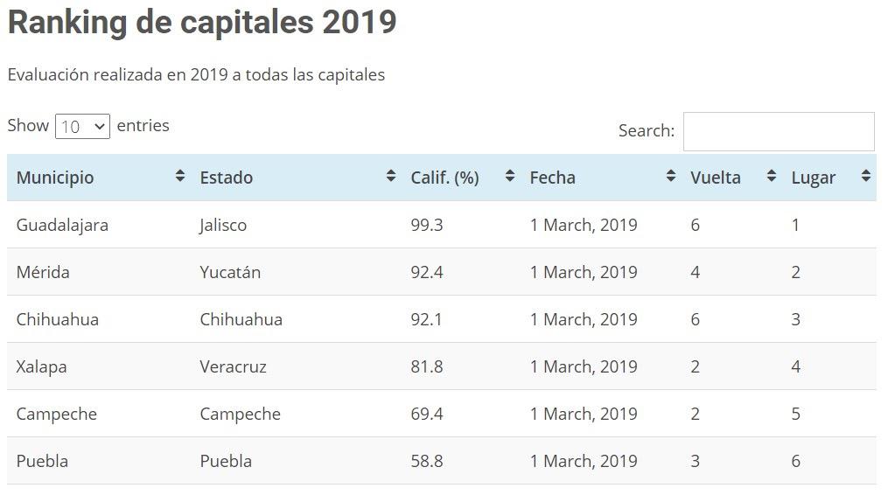Click the Vuelta column sort icon
The width and height of the screenshot is (888, 495).
click(772, 177)
